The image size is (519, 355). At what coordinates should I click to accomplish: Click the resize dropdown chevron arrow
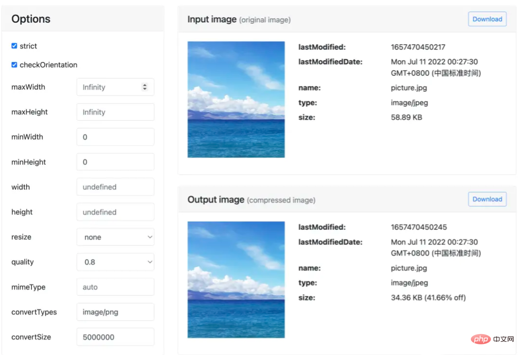pyautogui.click(x=150, y=237)
